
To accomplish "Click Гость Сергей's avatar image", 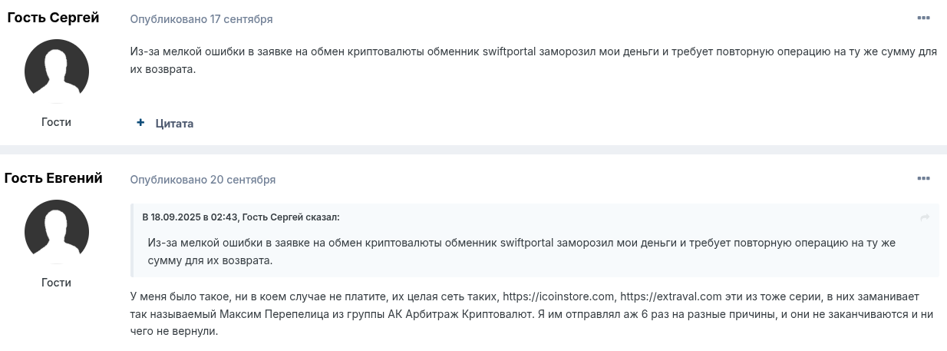I will pos(57,71).
